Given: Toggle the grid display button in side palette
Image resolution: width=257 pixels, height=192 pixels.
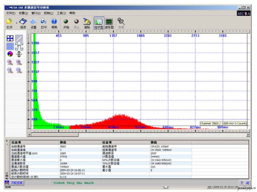Looking at the screenshot, I should click(10, 46).
